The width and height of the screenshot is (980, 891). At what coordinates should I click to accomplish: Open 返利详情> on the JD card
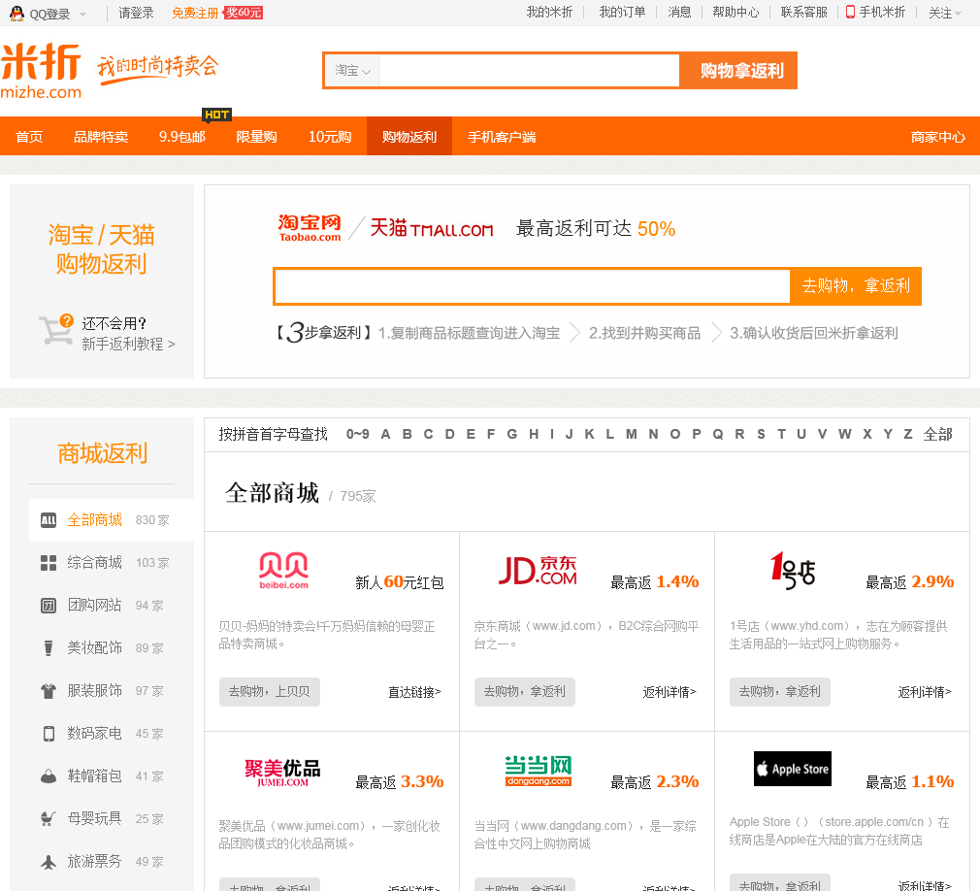[x=670, y=692]
